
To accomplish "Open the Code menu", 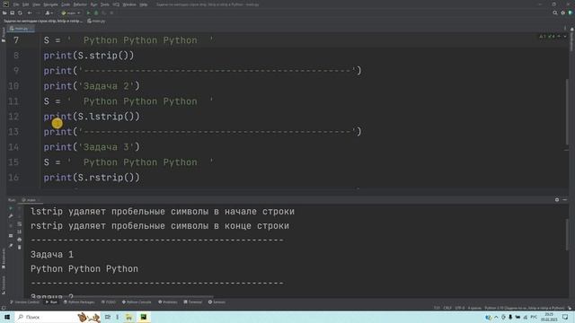I will [x=66, y=4].
